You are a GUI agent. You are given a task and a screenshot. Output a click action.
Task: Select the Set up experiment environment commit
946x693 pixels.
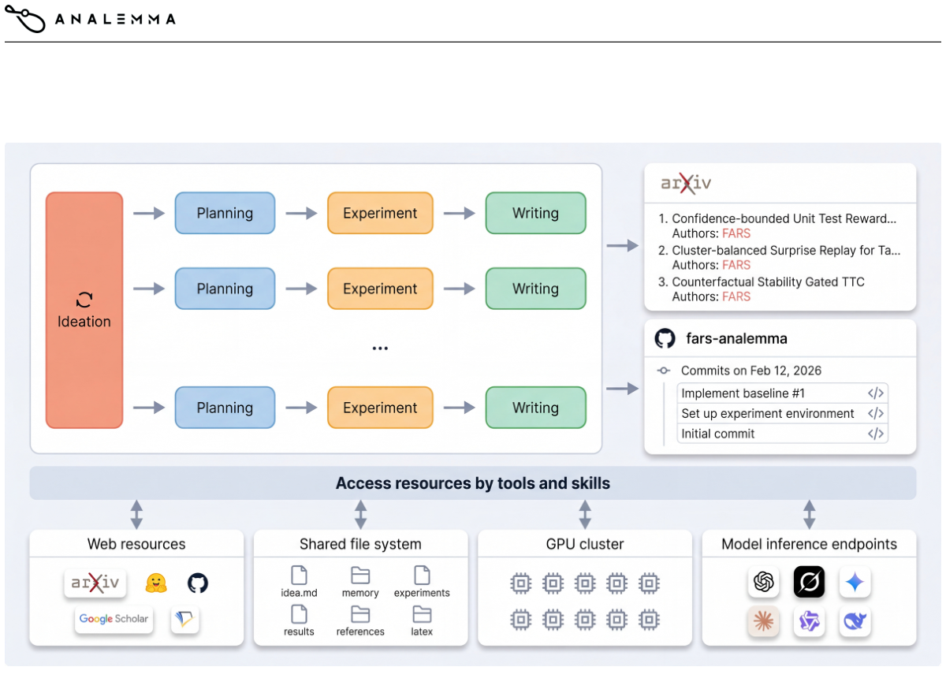tap(783, 413)
